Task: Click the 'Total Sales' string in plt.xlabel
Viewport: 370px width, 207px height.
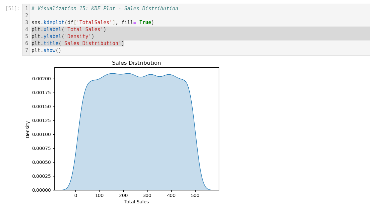Action: point(84,30)
